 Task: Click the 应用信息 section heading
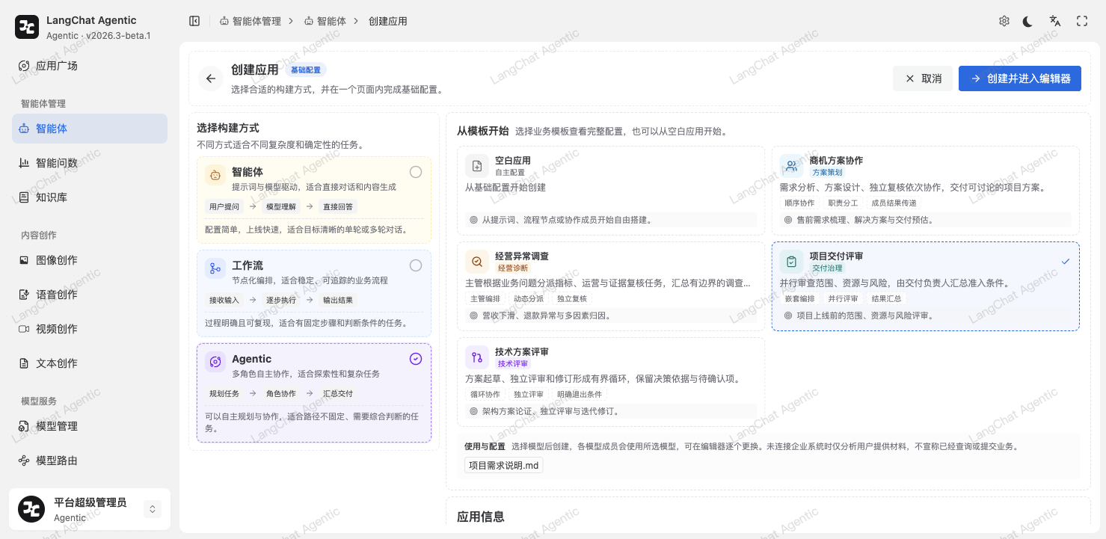coord(480,517)
